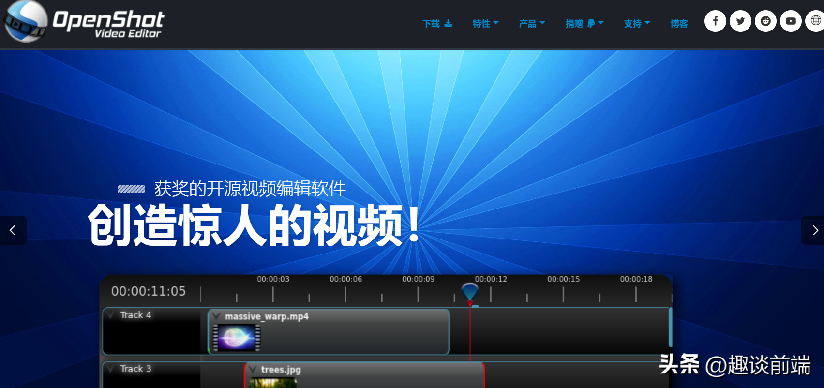Select the trees.jpg clip label
Viewport: 824px width, 388px height.
point(281,370)
